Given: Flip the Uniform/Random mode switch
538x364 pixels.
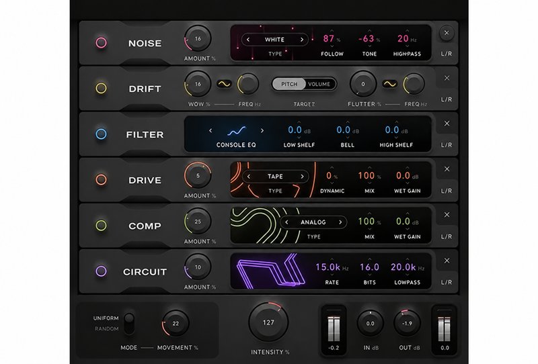Looking at the screenshot, I should pos(129,323).
